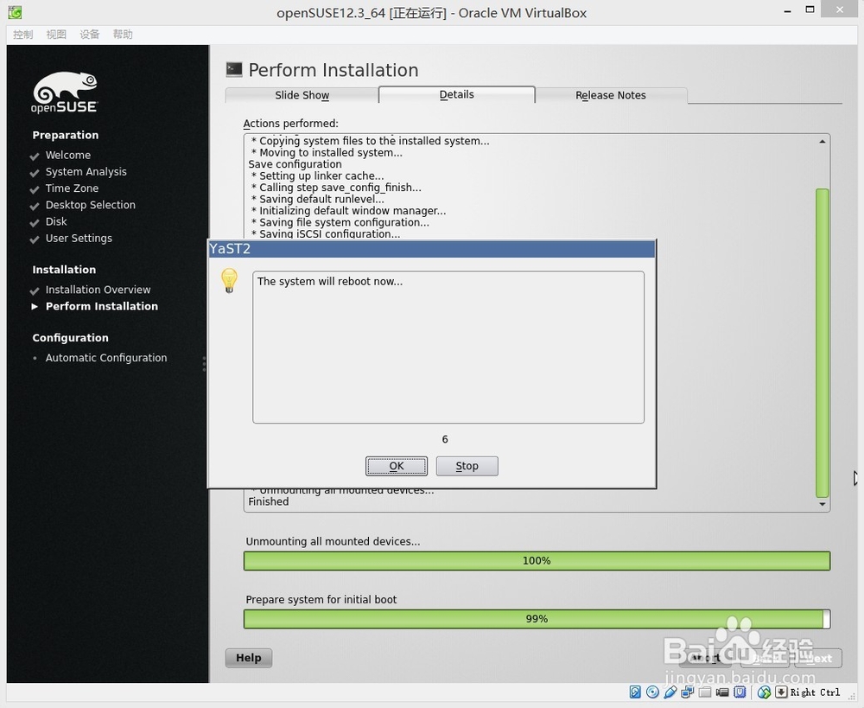Click the Help button
Image resolution: width=864 pixels, height=708 pixels.
tap(249, 657)
